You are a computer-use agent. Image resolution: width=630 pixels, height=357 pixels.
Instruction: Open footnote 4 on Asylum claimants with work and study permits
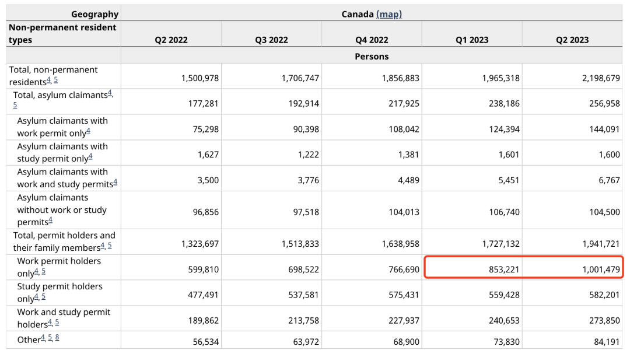[116, 182]
